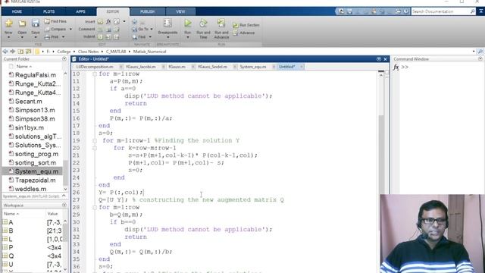Open the Breakpoints icon
This screenshot has width=485, height=273.
[x=167, y=24]
